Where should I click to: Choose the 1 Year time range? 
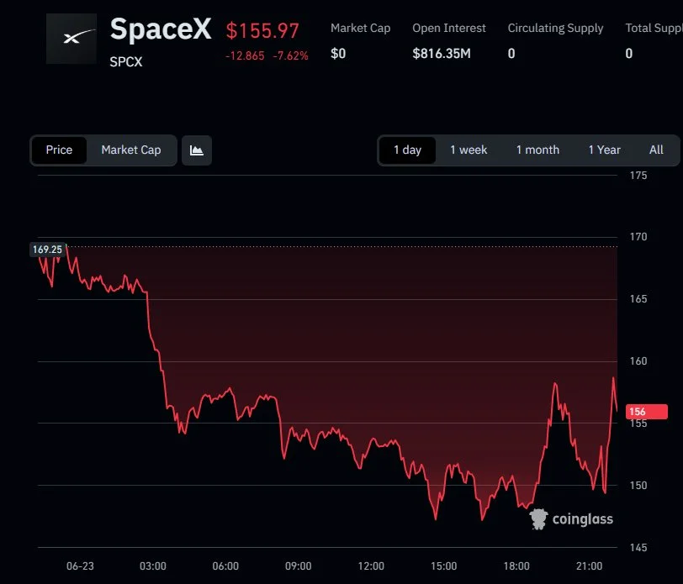point(604,150)
